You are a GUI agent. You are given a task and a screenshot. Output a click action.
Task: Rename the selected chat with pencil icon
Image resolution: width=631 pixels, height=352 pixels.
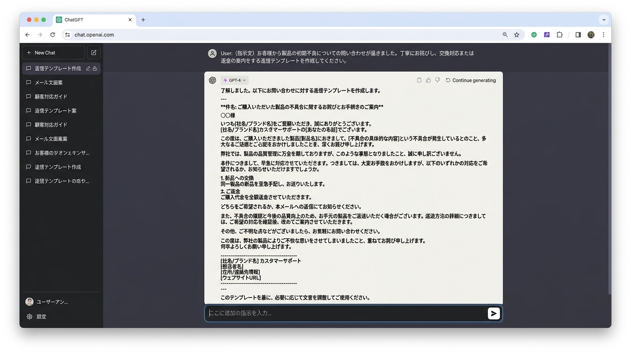[88, 68]
